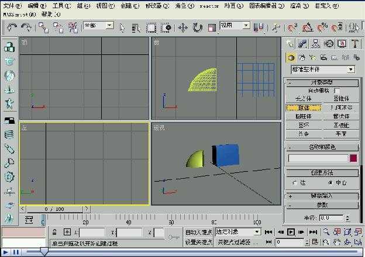Open the 渲染 menu

click(299, 6)
